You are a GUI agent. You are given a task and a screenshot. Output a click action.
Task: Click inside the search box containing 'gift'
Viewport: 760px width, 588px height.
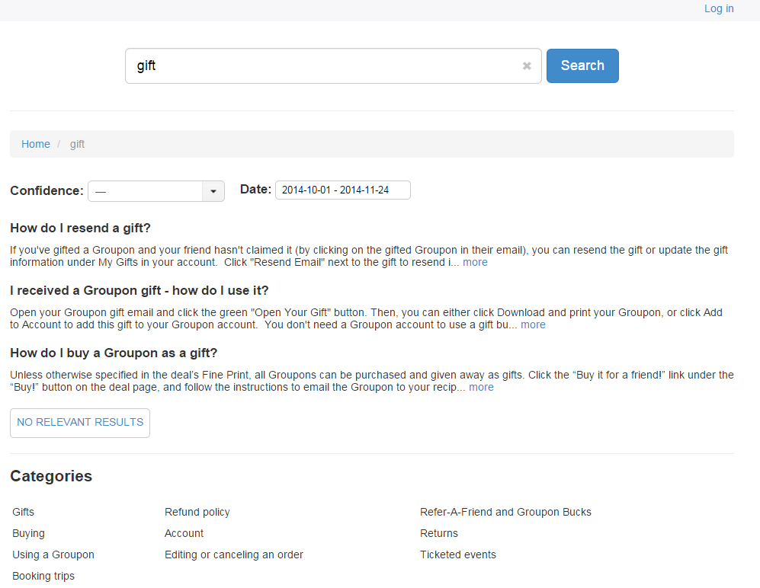[320, 66]
